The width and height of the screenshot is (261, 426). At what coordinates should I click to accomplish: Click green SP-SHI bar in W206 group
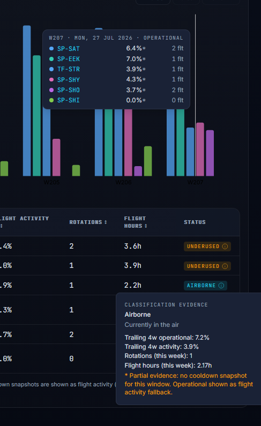click(148, 161)
